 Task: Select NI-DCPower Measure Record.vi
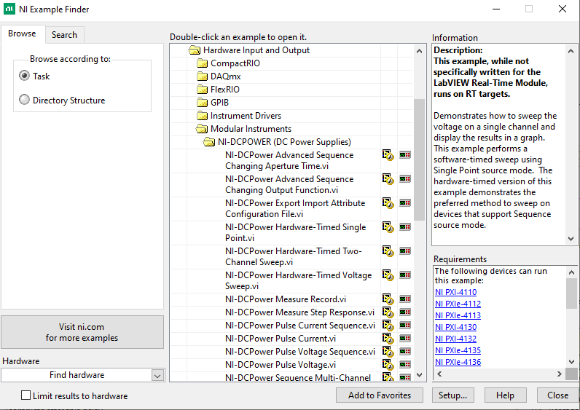point(286,299)
